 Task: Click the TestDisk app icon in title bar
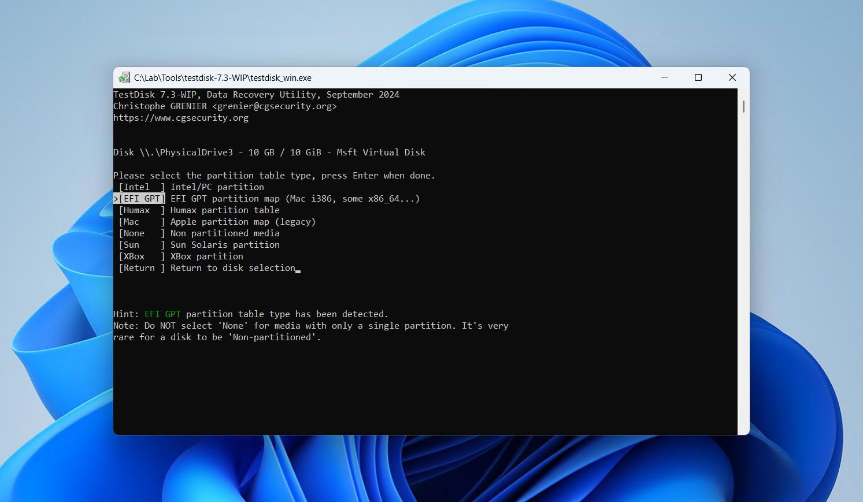[x=124, y=77]
